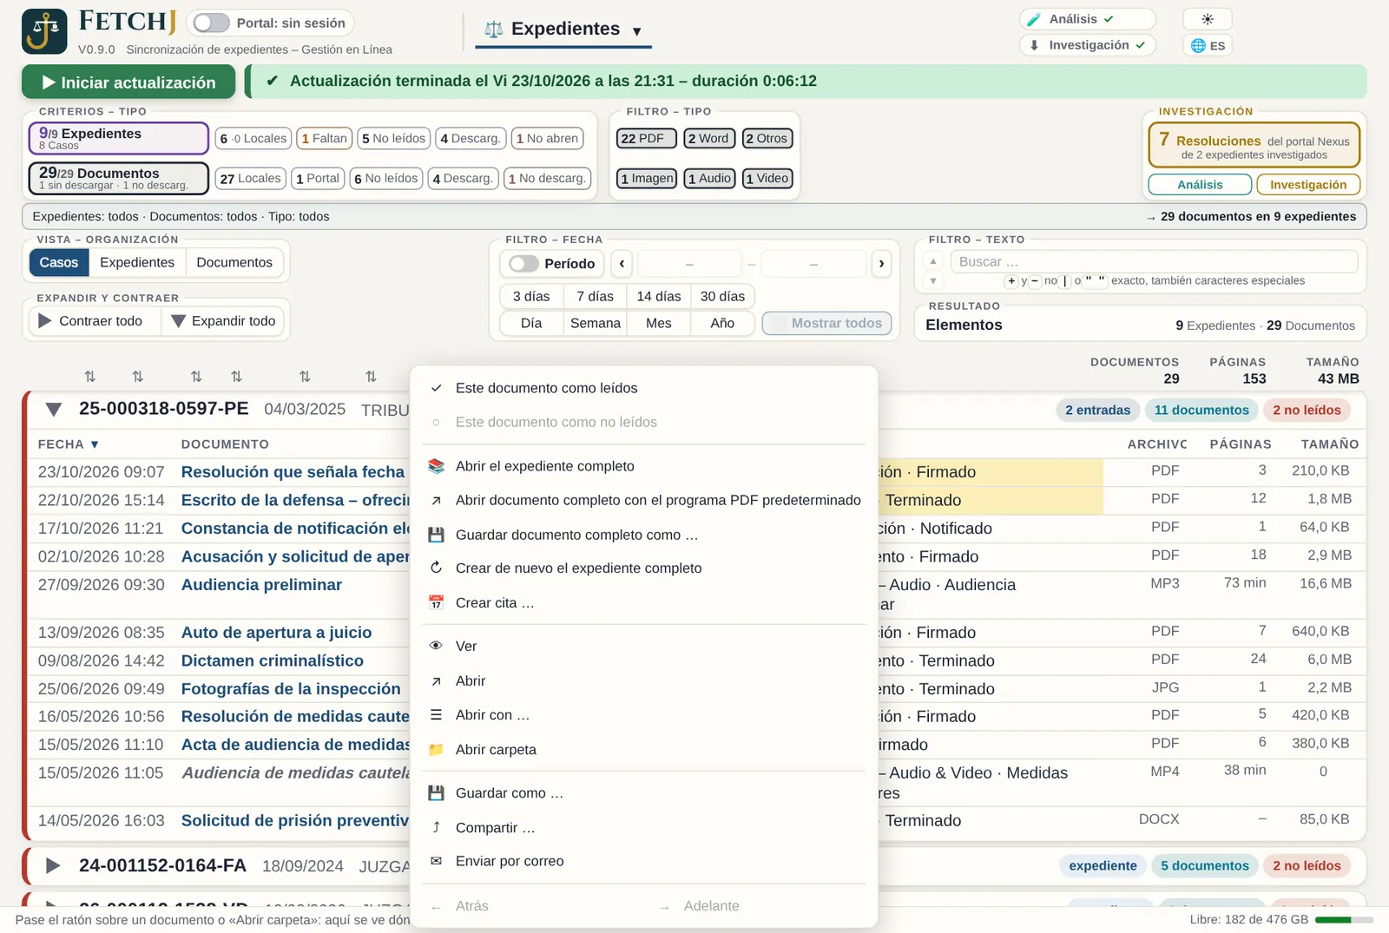The height and width of the screenshot is (933, 1389).
Task: Click the 7 días quick range button
Action: pos(596,297)
